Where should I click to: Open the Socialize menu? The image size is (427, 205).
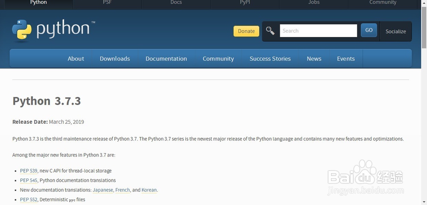tap(396, 31)
